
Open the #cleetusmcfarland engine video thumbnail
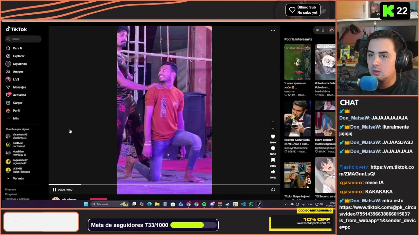[325, 62]
